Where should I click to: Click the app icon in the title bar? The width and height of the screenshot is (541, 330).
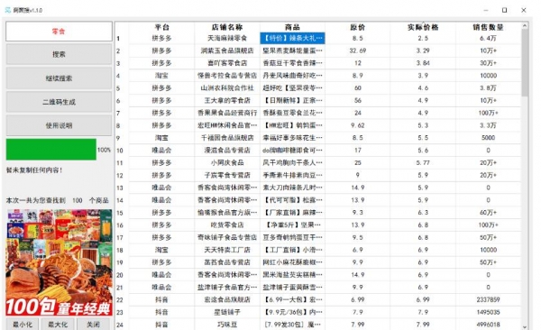click(7, 10)
